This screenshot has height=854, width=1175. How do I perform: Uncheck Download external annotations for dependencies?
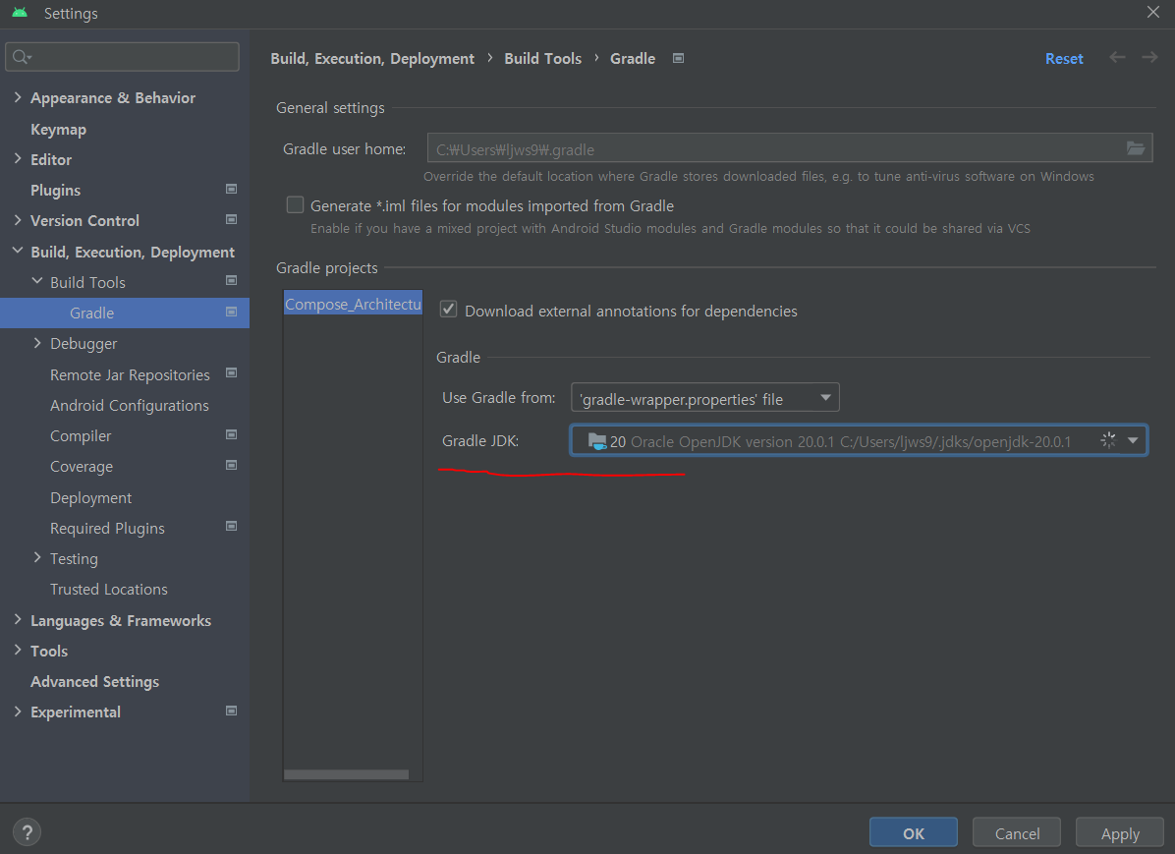[x=448, y=310]
